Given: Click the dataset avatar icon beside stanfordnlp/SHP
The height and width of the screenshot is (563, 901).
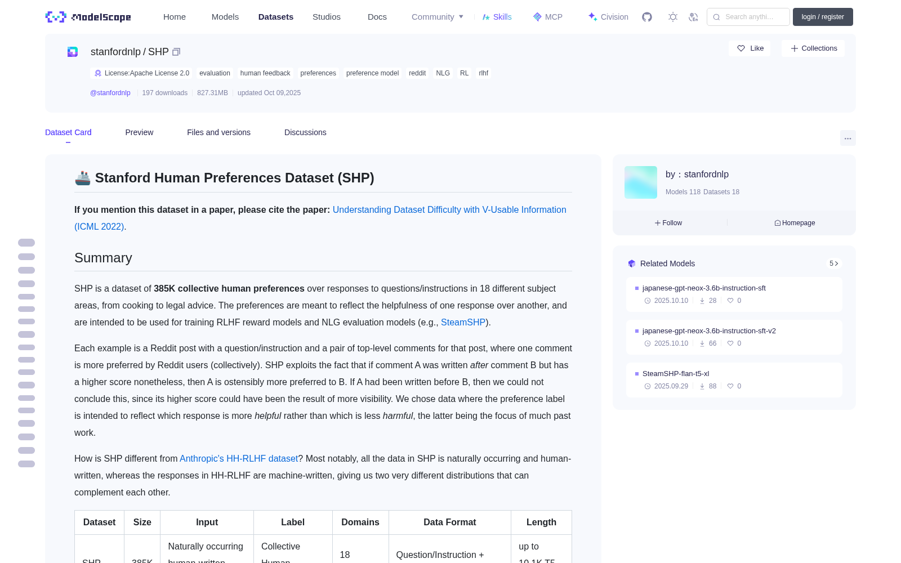Looking at the screenshot, I should pos(73,52).
